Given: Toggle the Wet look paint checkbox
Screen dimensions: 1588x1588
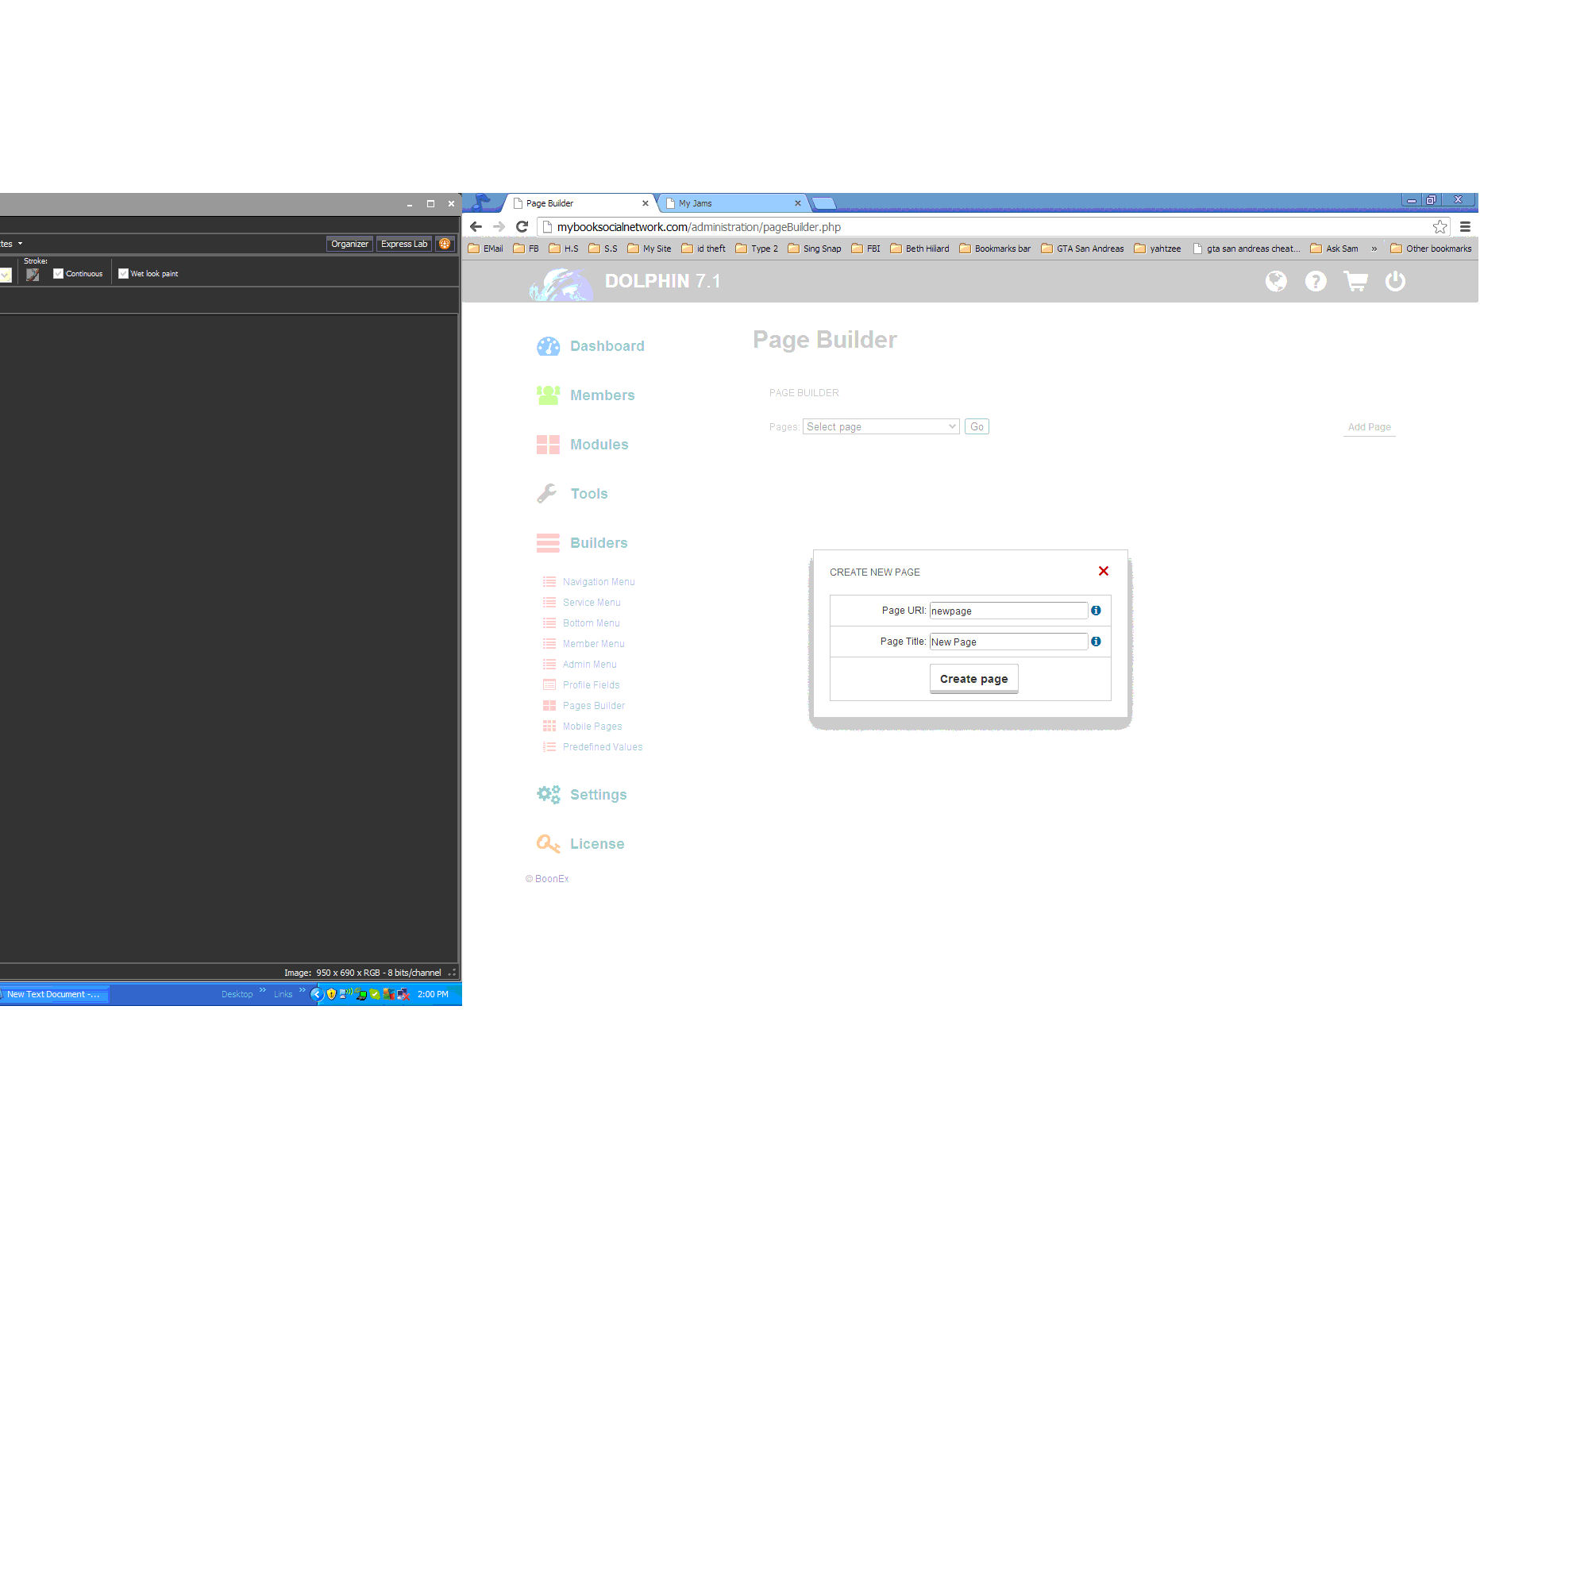Looking at the screenshot, I should pyautogui.click(x=123, y=274).
